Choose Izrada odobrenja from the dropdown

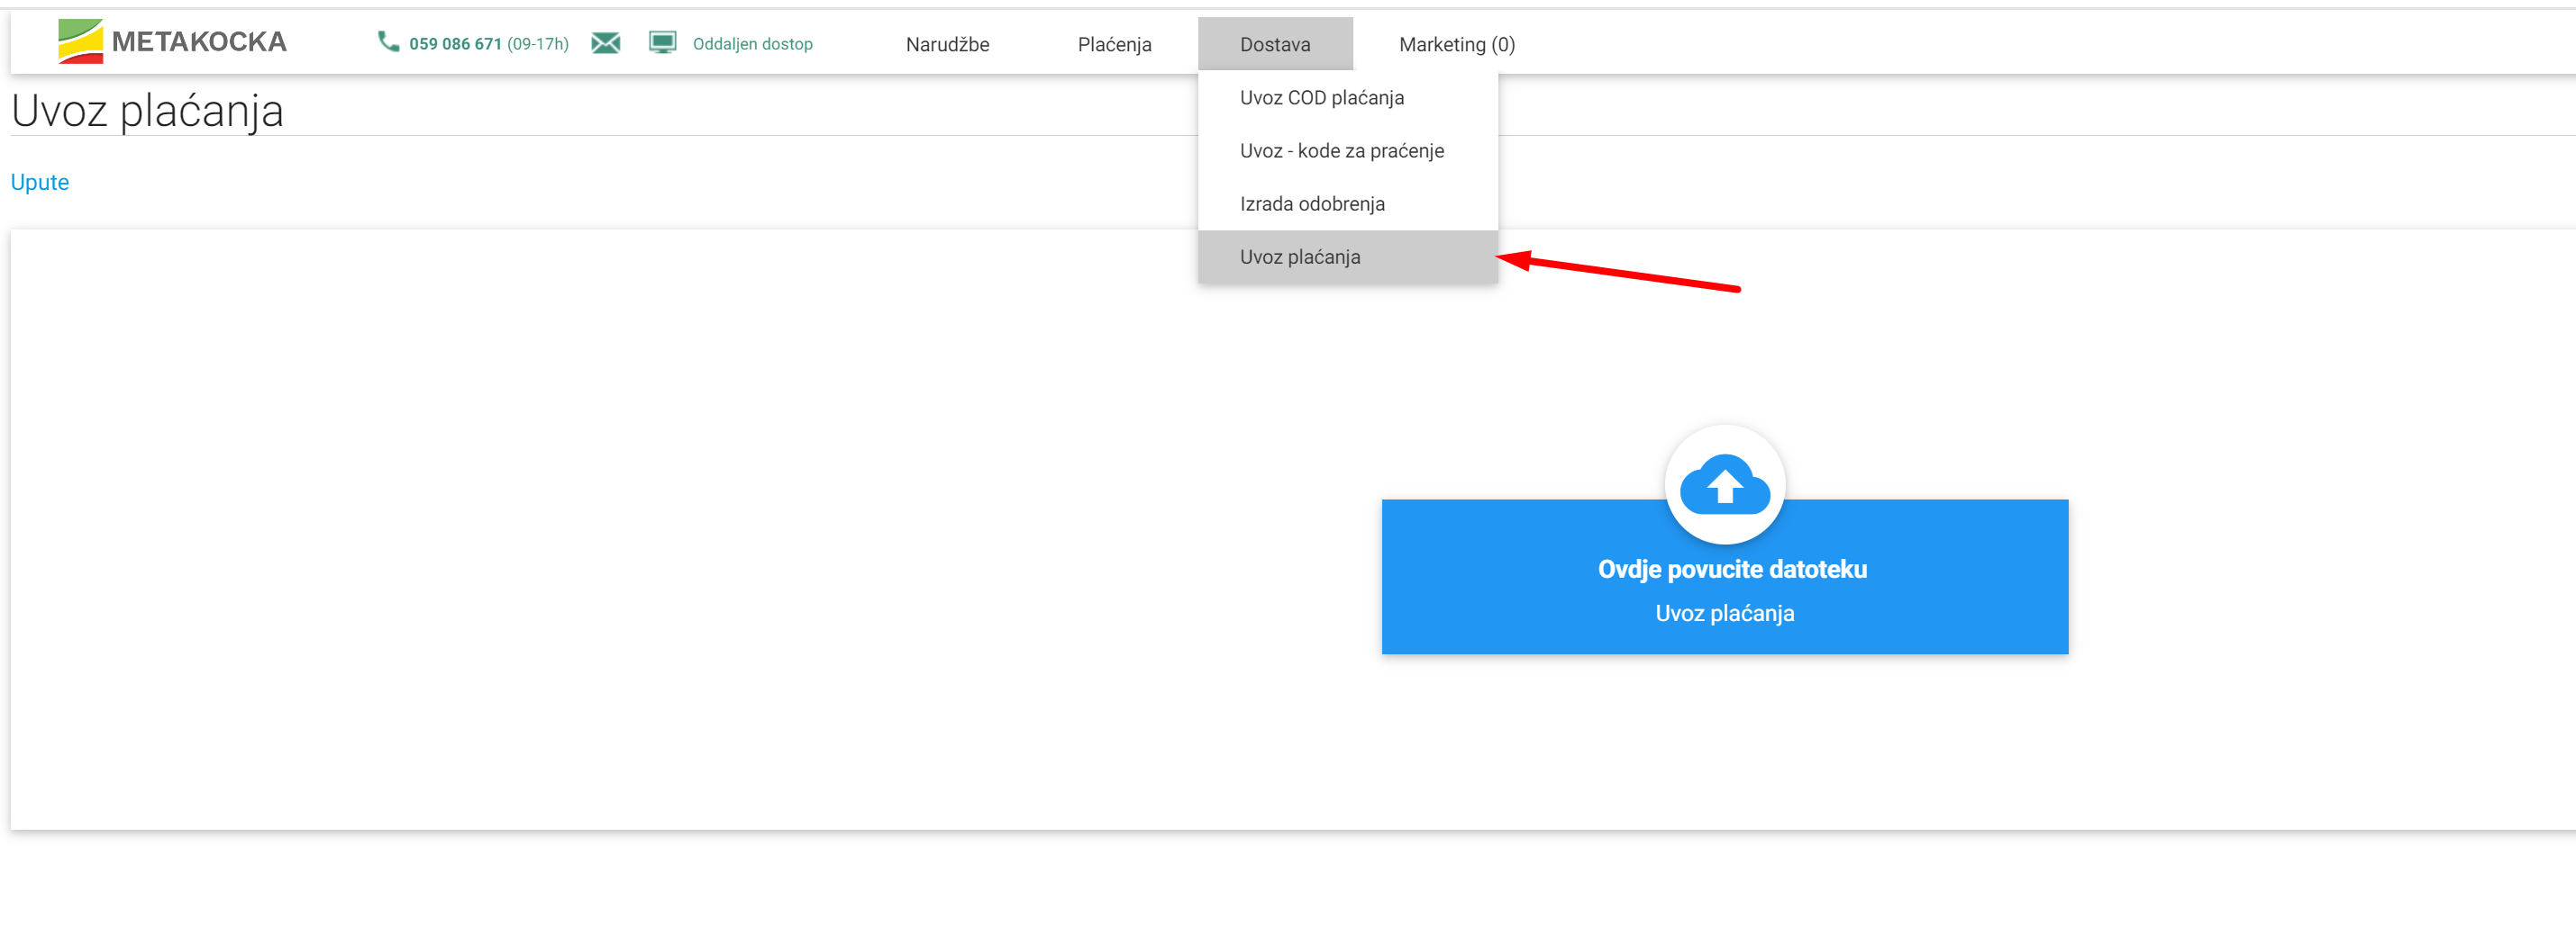(1347, 203)
